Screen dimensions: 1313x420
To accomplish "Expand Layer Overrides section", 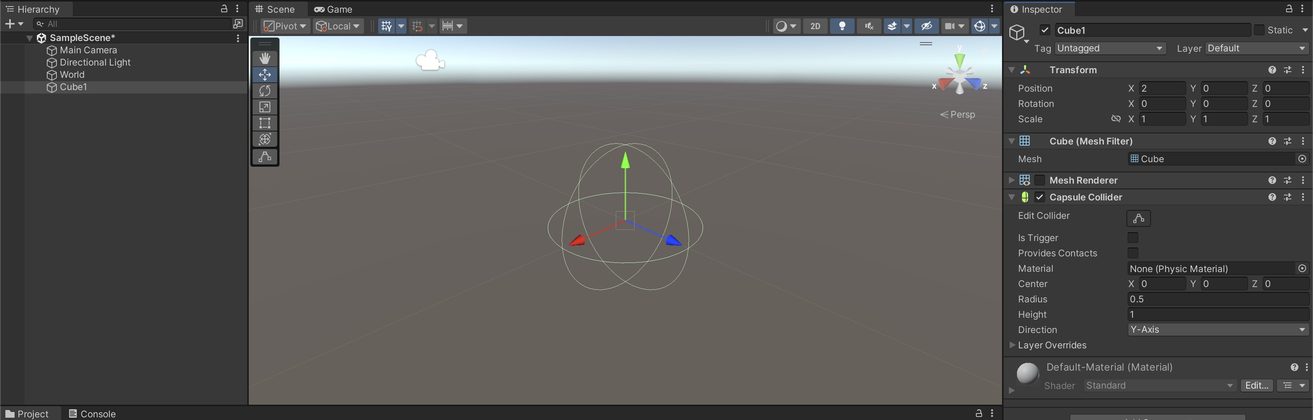I will click(1012, 345).
